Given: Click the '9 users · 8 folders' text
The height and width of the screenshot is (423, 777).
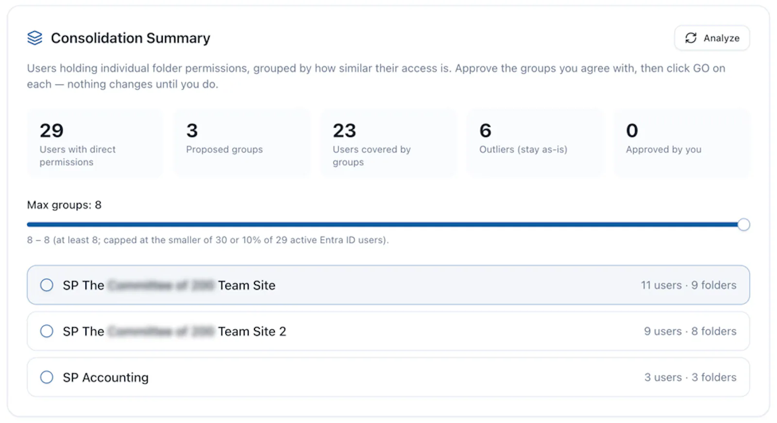Looking at the screenshot, I should pyautogui.click(x=690, y=331).
